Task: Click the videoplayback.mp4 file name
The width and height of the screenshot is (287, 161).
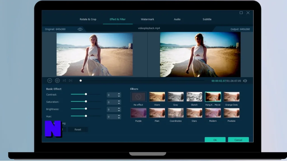Action: click(149, 28)
